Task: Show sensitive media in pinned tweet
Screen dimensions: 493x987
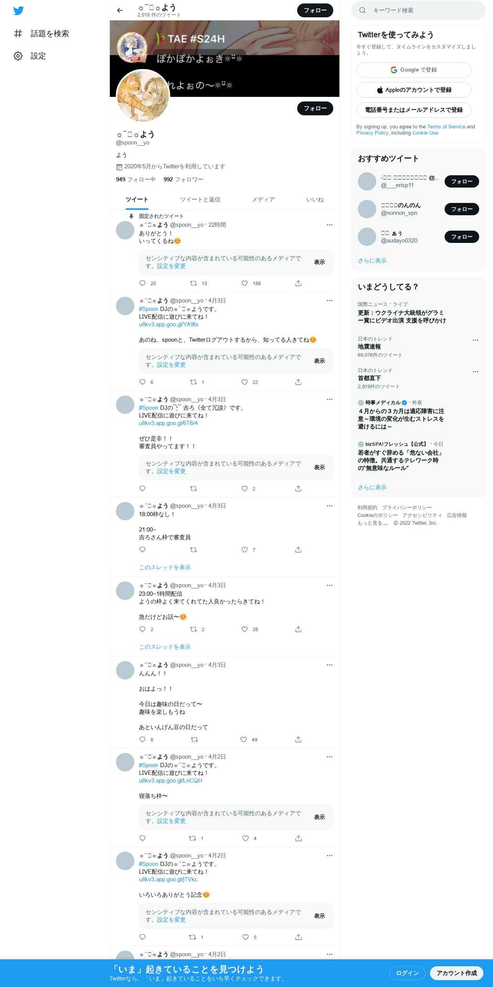Action: [x=319, y=262]
